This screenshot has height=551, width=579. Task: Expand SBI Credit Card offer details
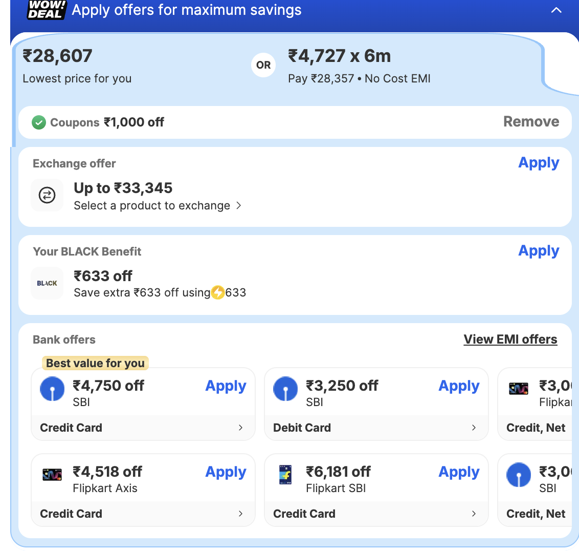(240, 428)
